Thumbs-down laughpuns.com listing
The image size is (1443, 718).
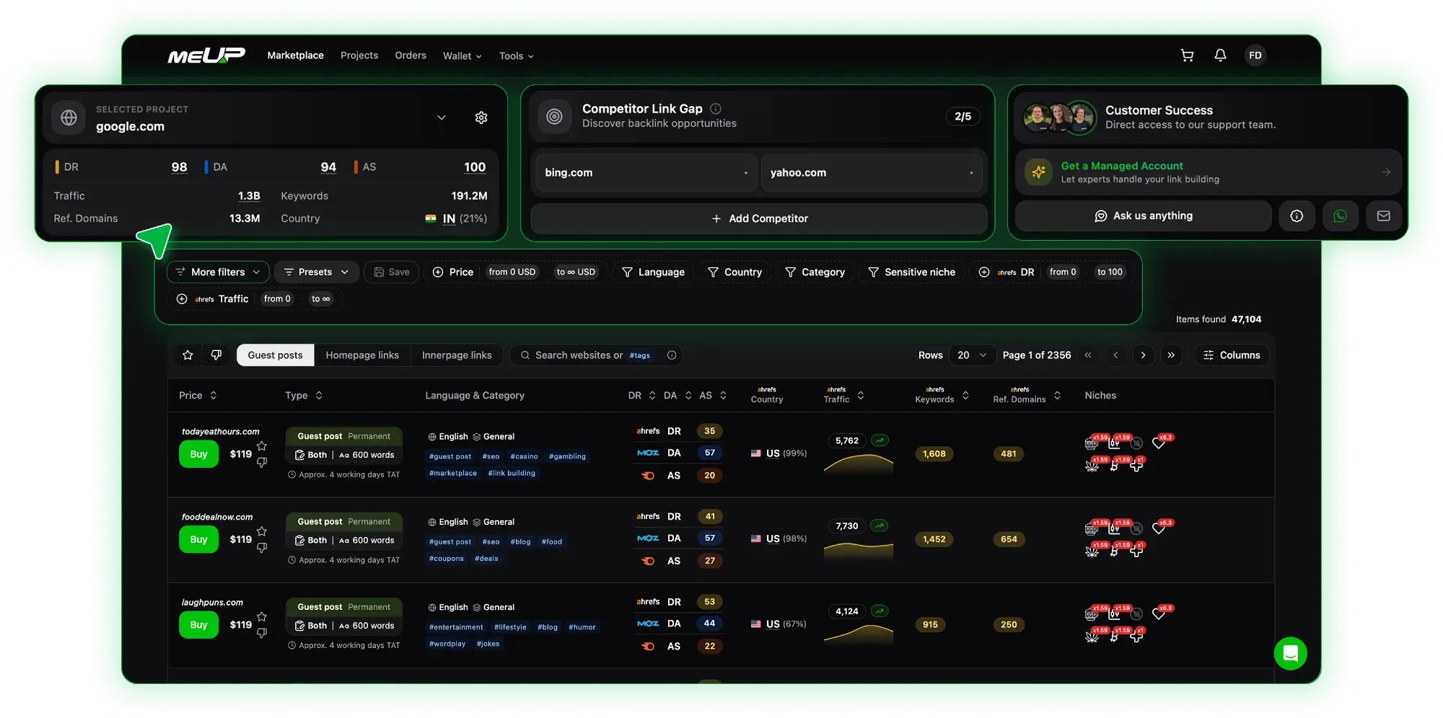click(262, 632)
